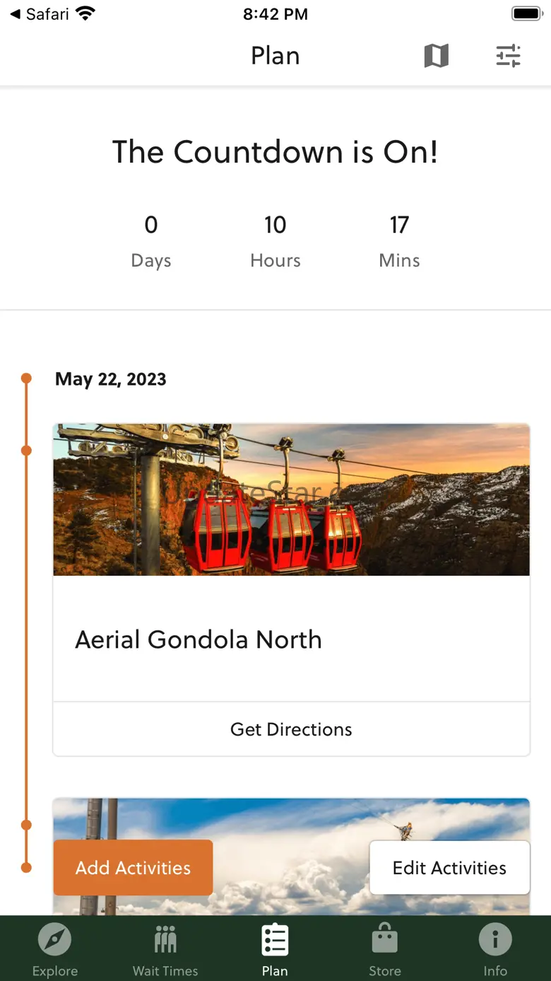Image resolution: width=551 pixels, height=981 pixels.
Task: Tap the Hours countdown value
Action: click(275, 225)
